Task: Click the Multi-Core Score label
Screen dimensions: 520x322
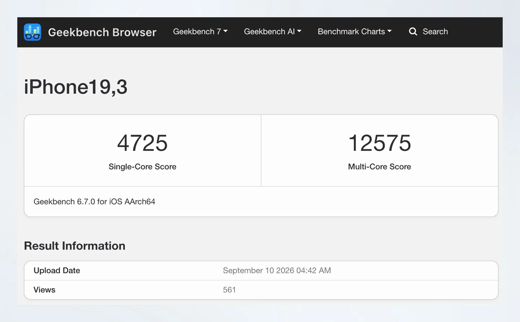Action: point(380,167)
